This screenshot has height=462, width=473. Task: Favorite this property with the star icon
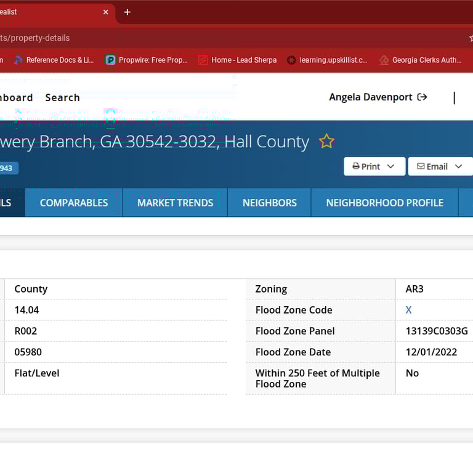coord(326,141)
